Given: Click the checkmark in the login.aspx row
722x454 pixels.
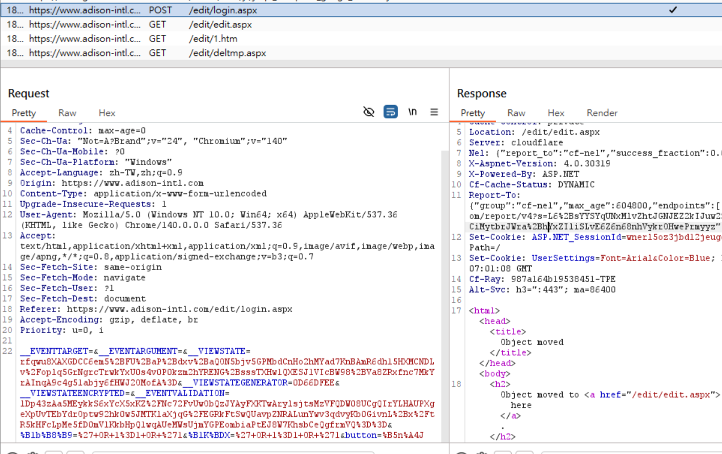Looking at the screenshot, I should [x=673, y=9].
